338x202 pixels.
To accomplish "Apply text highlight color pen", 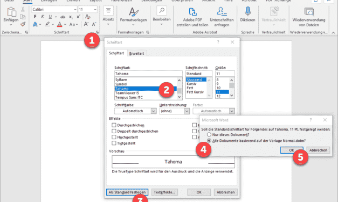I will point(47,24).
